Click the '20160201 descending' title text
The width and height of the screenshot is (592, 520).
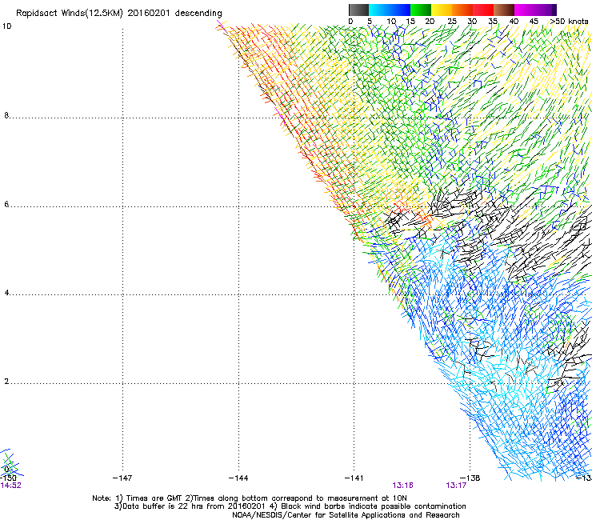click(x=175, y=14)
